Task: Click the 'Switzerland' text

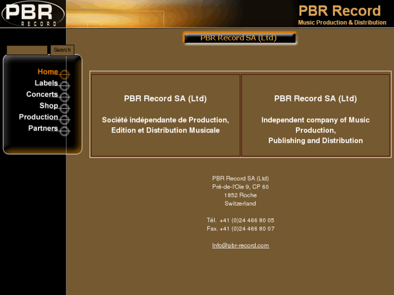Action: click(241, 204)
